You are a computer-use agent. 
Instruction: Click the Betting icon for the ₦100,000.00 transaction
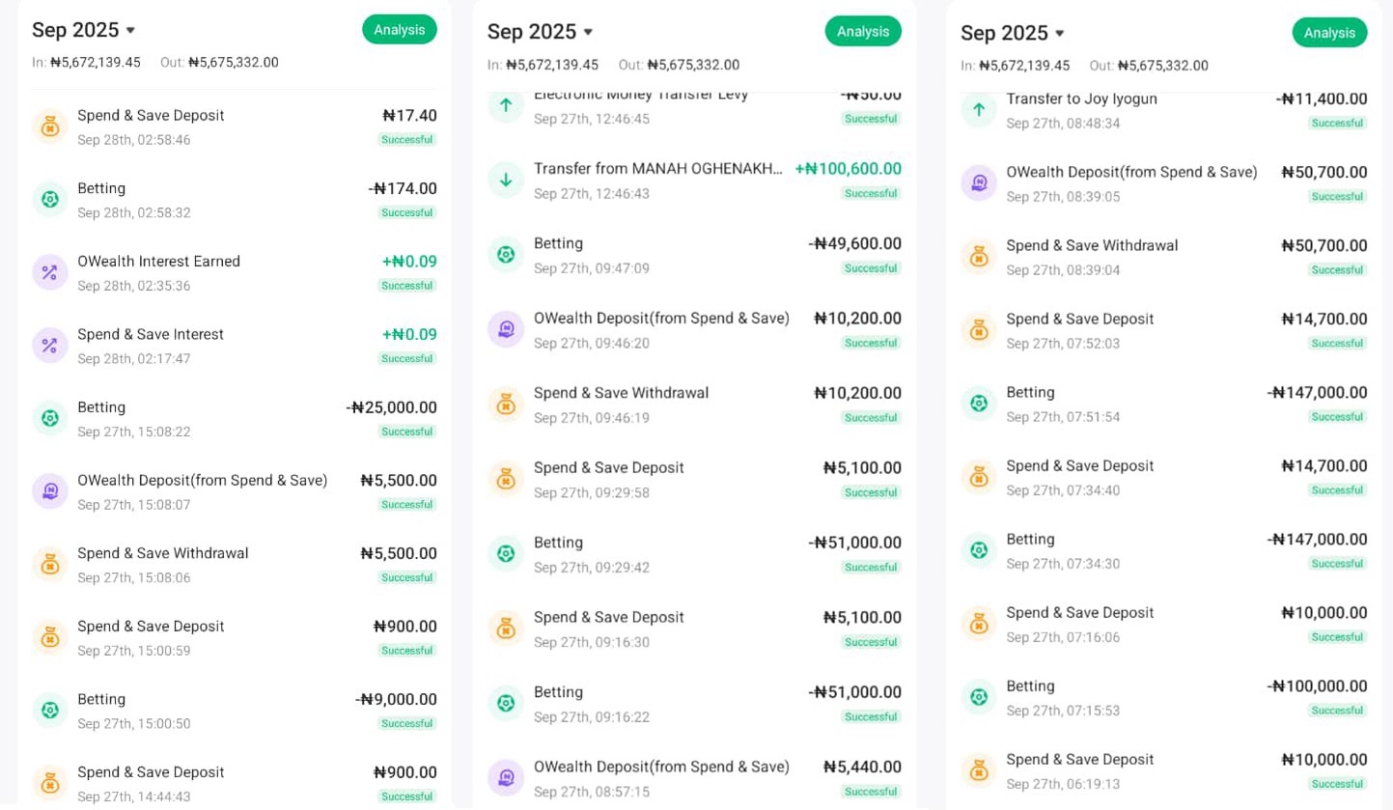[x=979, y=697]
